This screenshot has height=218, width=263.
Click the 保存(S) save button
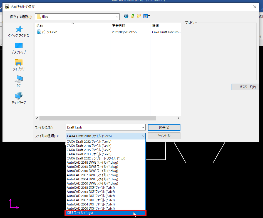[x=164, y=127]
